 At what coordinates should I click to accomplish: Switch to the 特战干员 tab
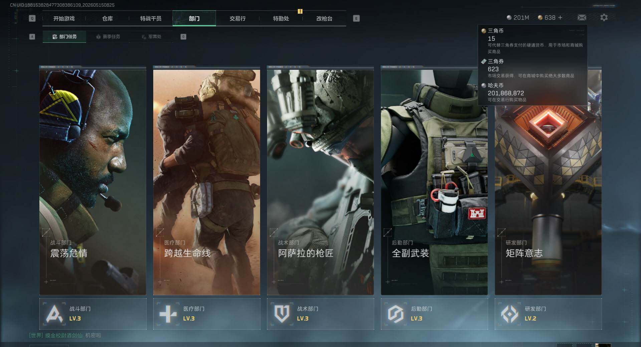(151, 18)
